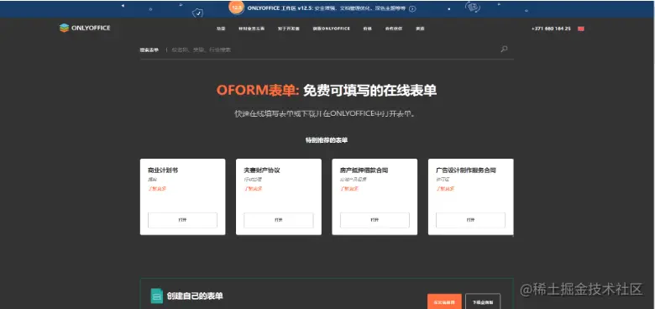Click the outlined 下载桌面版 button
Viewport: 655px width, 309px height.
[483, 301]
